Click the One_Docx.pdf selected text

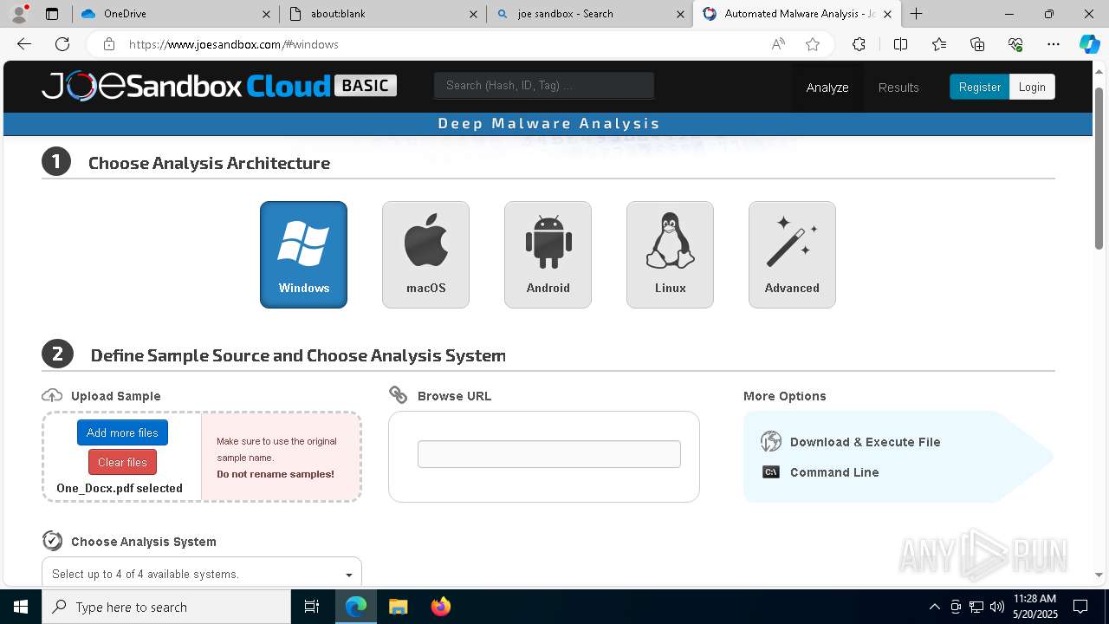[120, 488]
